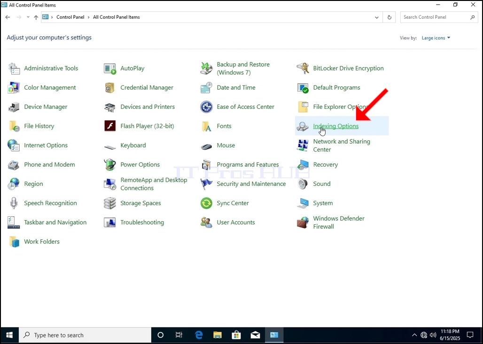Viewport: 483px width, 344px height.
Task: Expand the chevron after Control Panel breadcrumb
Action: point(89,17)
